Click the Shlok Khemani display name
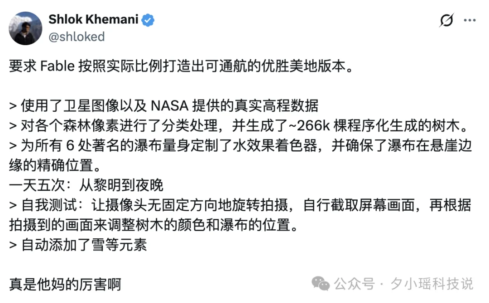Image resolution: width=489 pixels, height=303 pixels. pyautogui.click(x=93, y=19)
